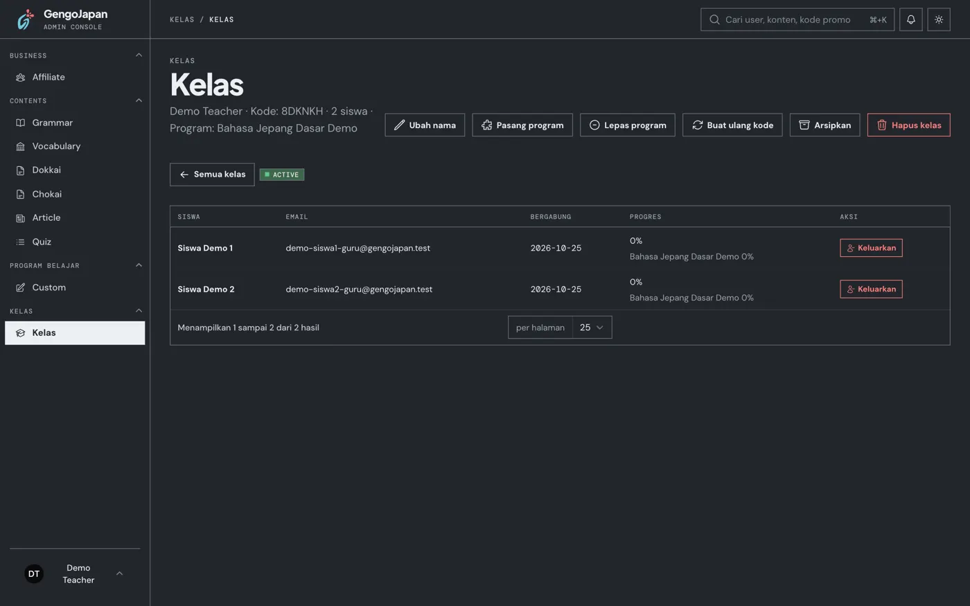Remove Siswa Demo 2 with Keluarkan
Screen dimensions: 970x606
click(x=871, y=289)
